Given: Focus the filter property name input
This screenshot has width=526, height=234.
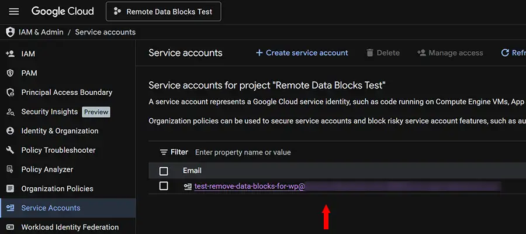Looking at the screenshot, I should point(243,153).
